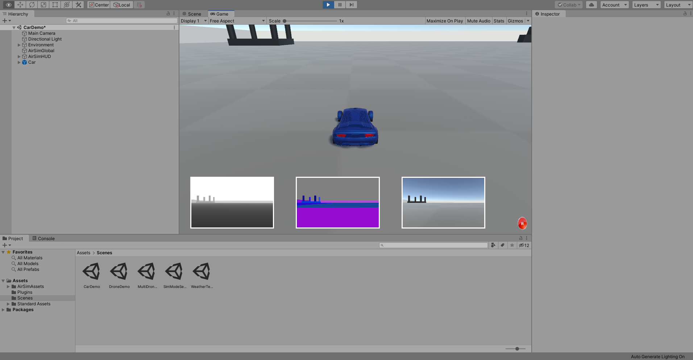This screenshot has width=693, height=360.
Task: Select the Move tool
Action: click(x=20, y=5)
